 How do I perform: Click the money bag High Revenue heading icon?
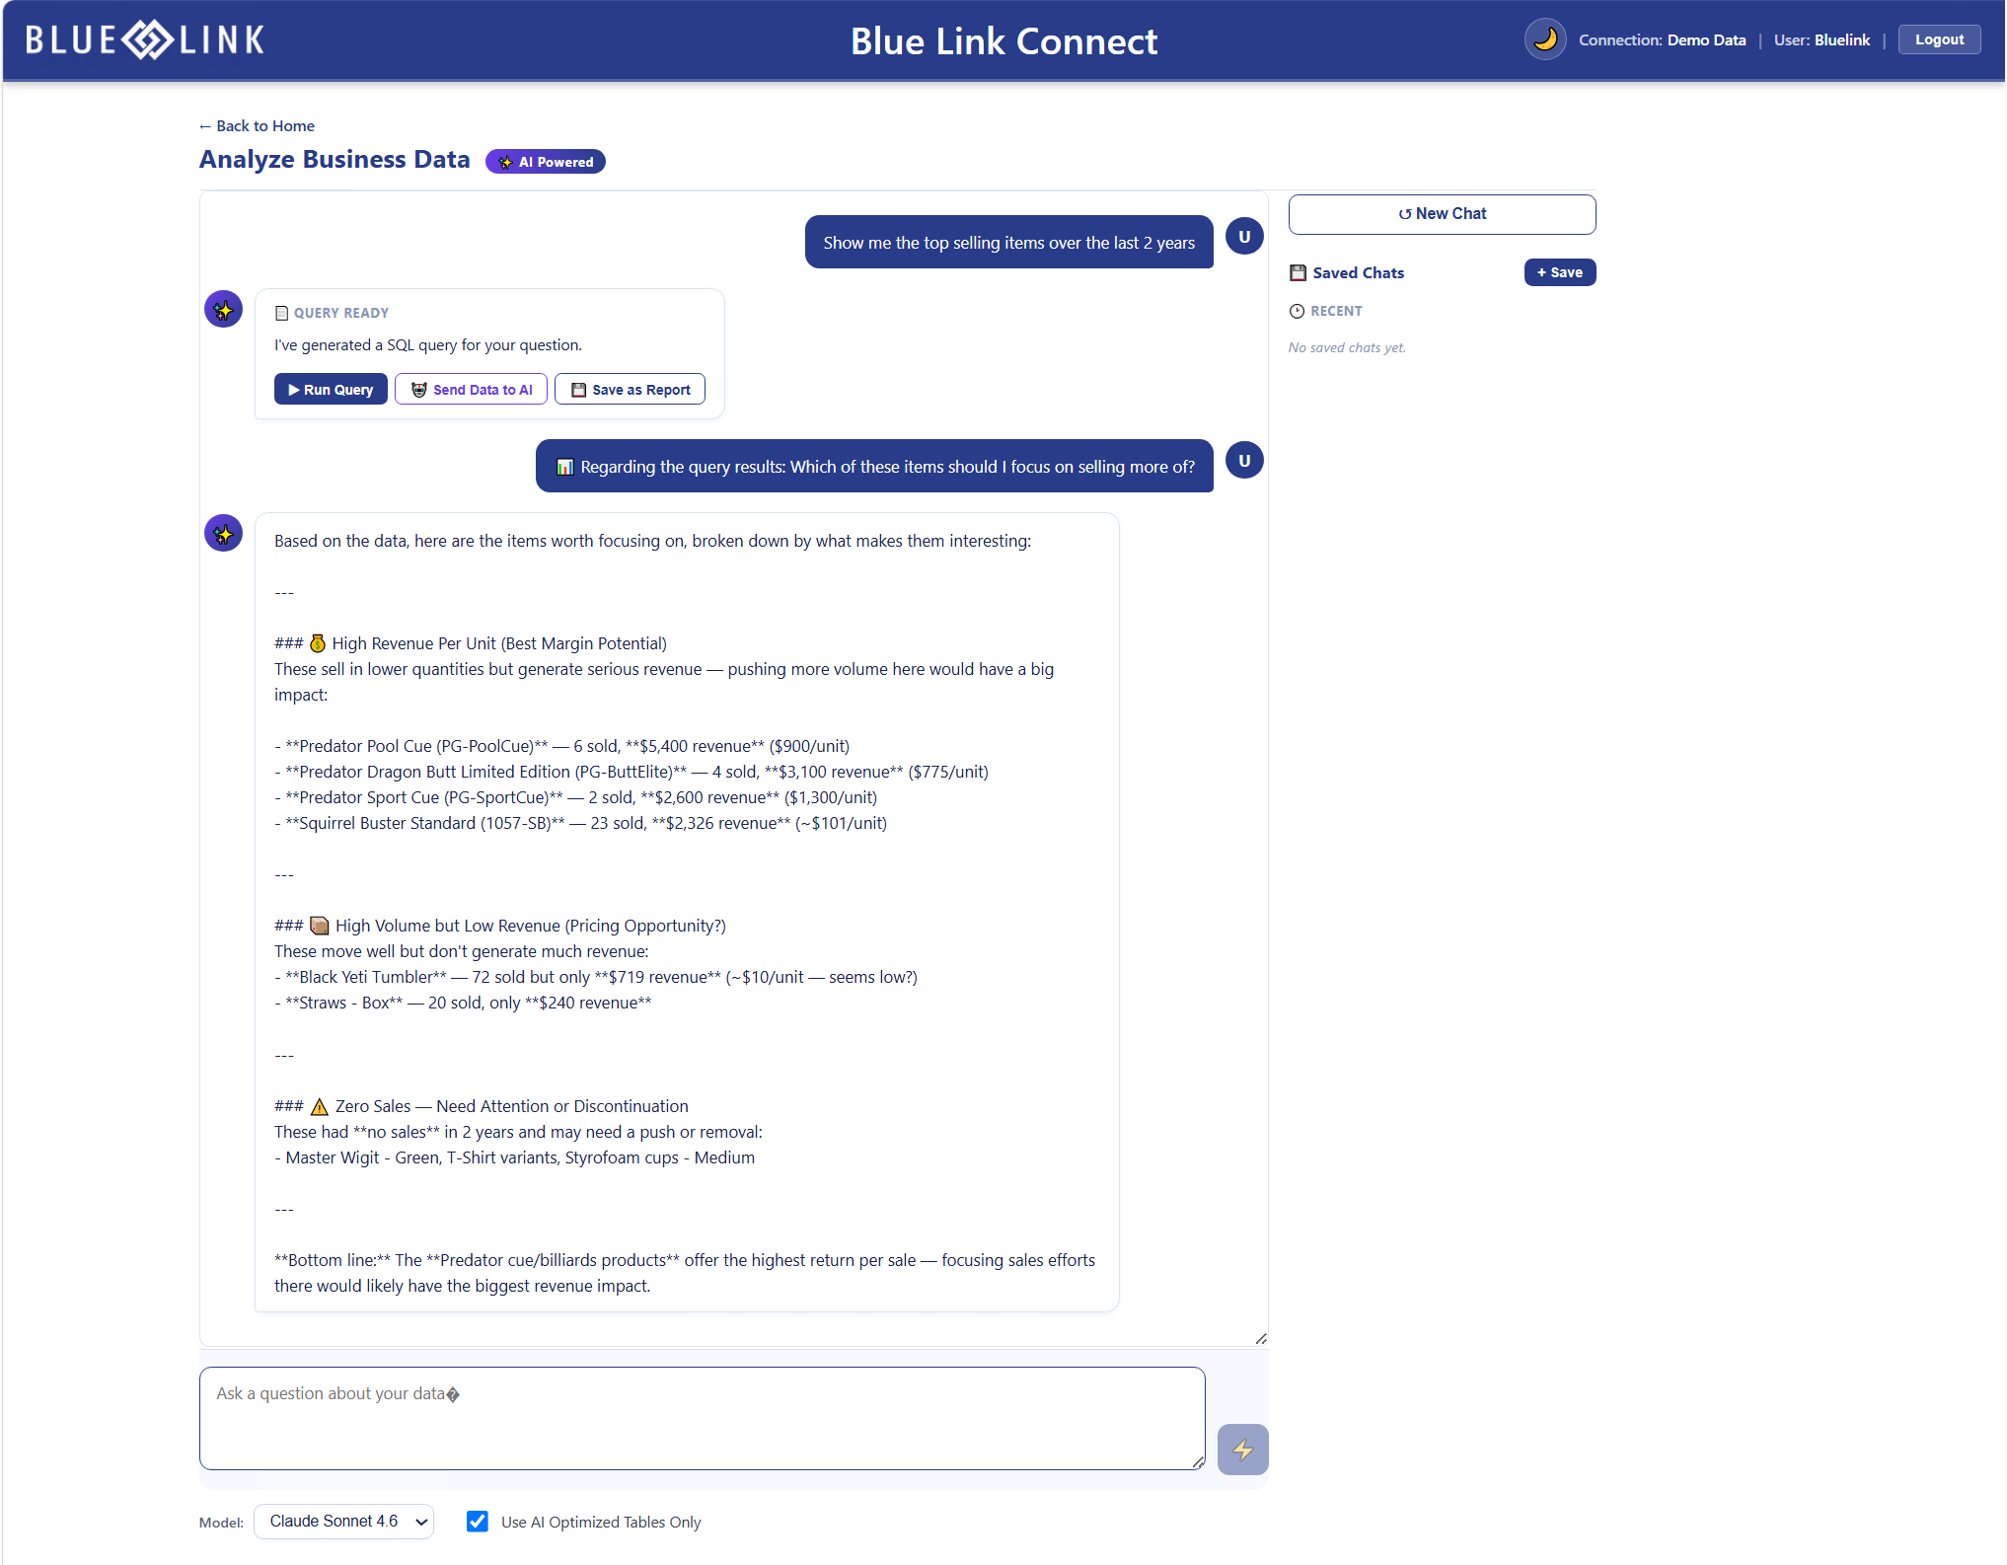point(318,643)
